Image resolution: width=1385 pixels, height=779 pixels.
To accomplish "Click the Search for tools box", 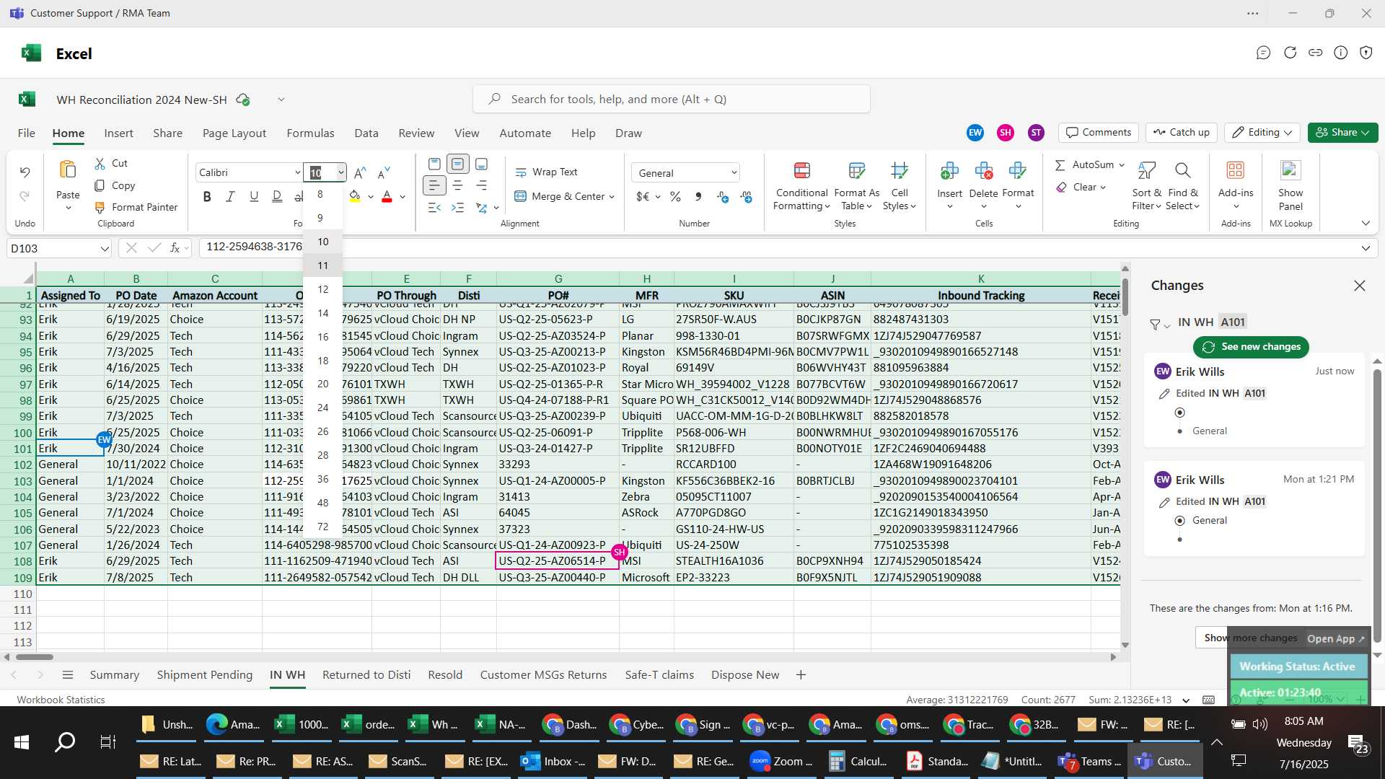I will 671,100.
